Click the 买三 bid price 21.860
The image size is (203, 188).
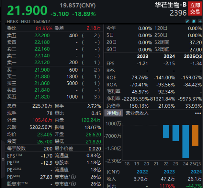coord(42,83)
